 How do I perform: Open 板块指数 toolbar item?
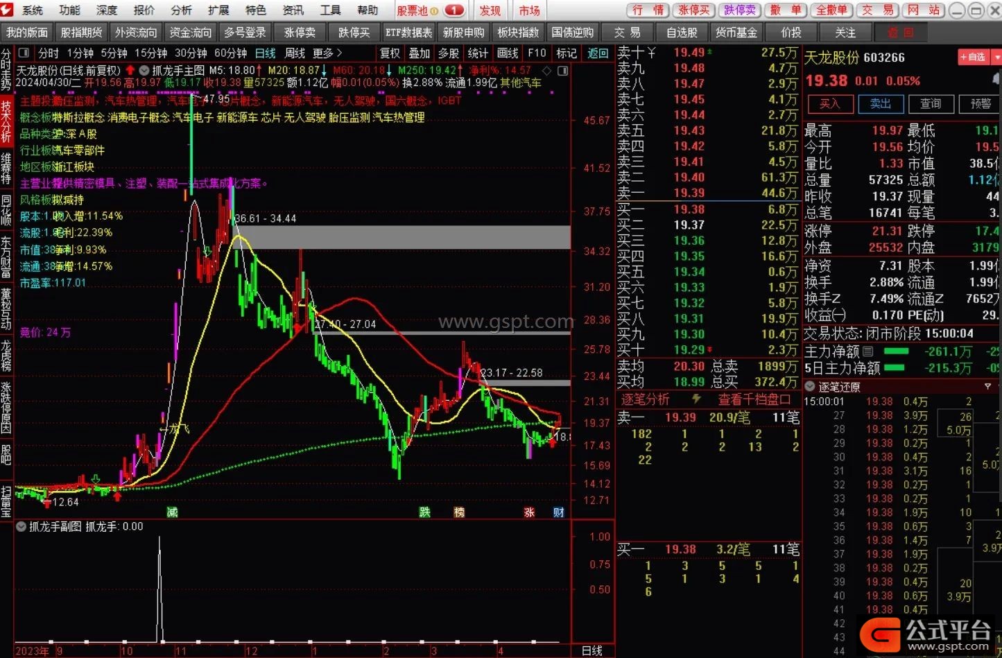point(518,33)
